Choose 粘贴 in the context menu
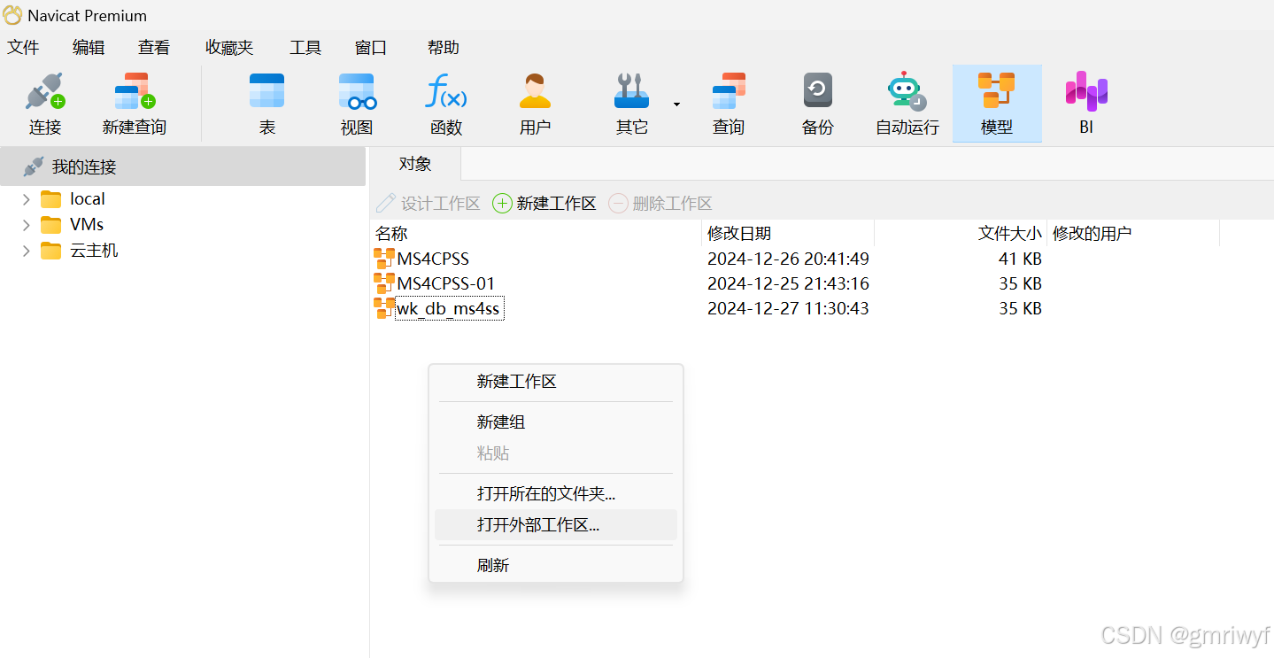The image size is (1274, 658). click(x=556, y=453)
